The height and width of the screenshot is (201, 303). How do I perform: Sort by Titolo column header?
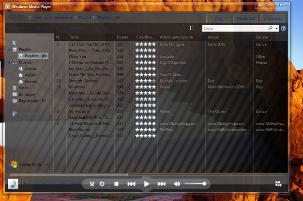pyautogui.click(x=74, y=37)
